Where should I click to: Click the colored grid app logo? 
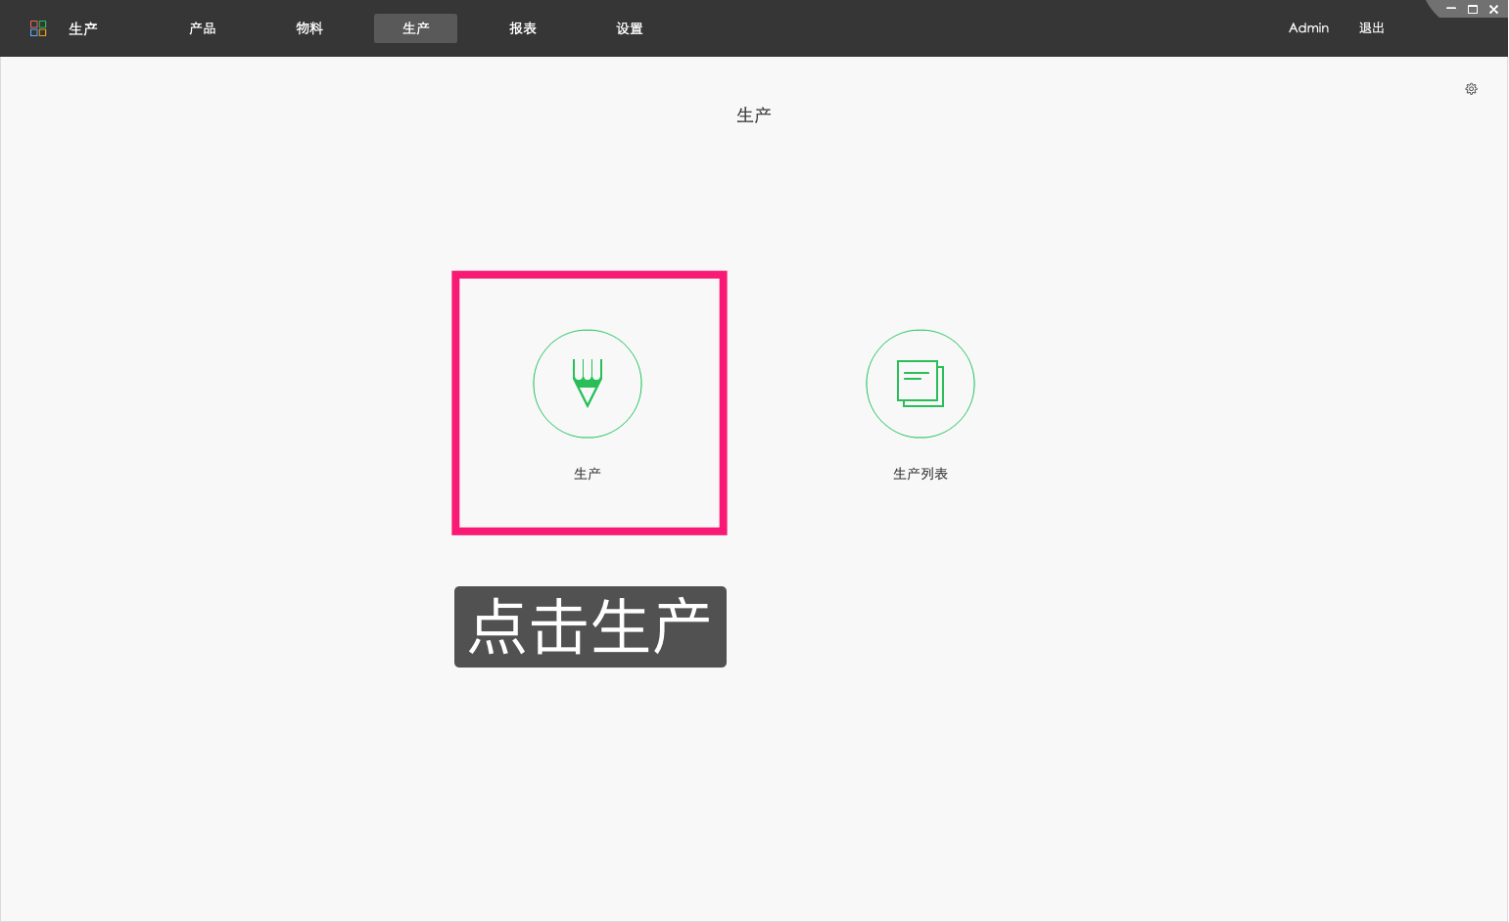tap(38, 27)
